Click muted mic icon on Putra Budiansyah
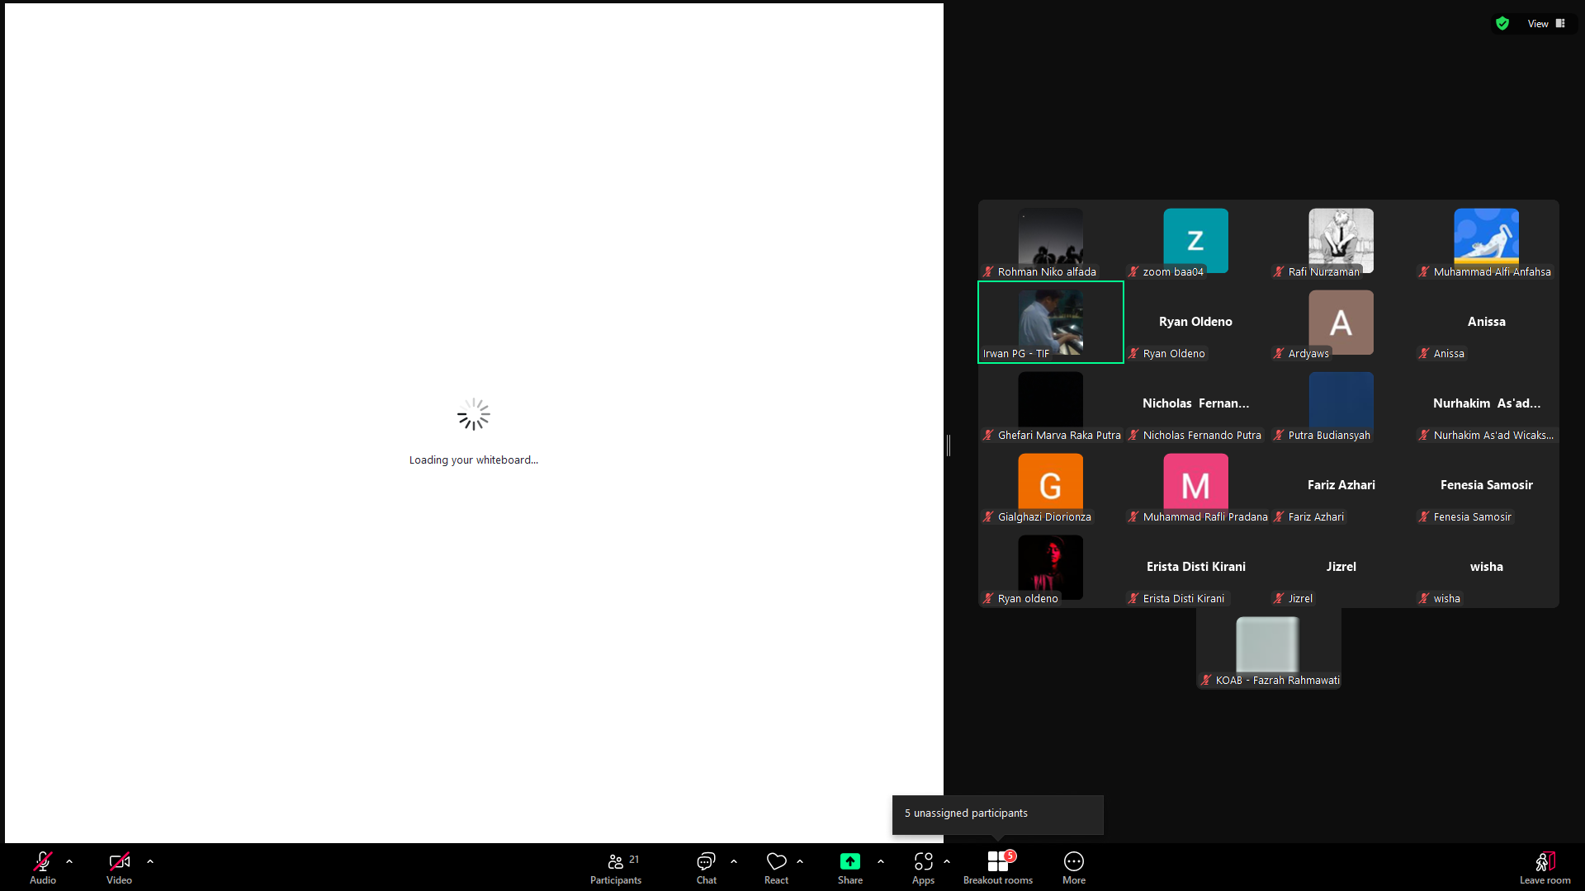 tap(1279, 436)
